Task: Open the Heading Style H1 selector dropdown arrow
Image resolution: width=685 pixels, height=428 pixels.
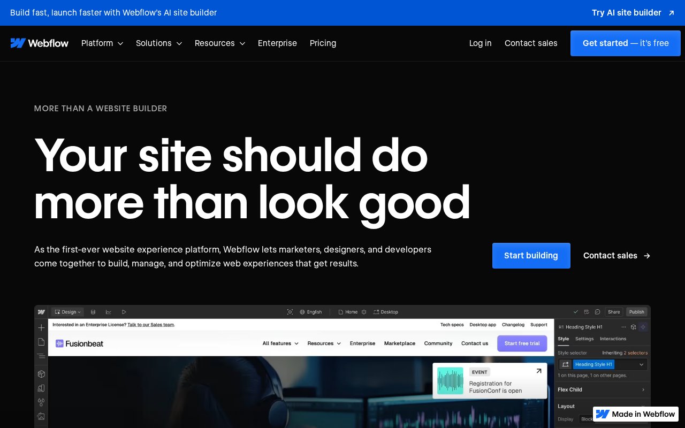Action: pos(642,364)
